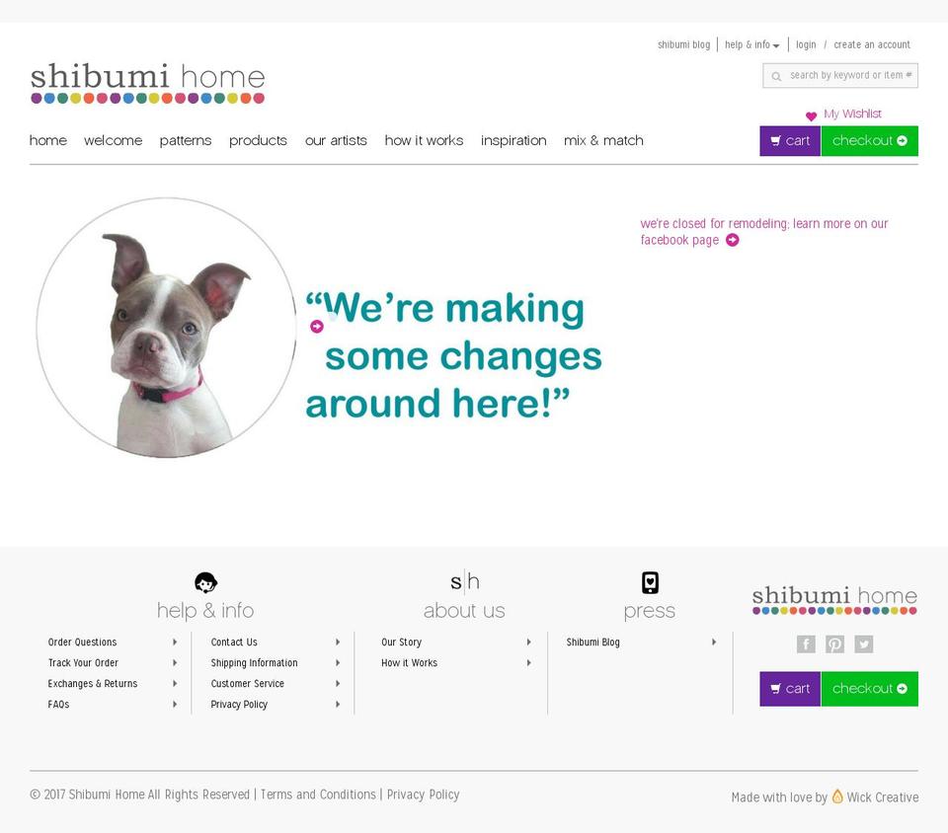Click the magnifying glass search icon
948x833 pixels.
pyautogui.click(x=777, y=75)
